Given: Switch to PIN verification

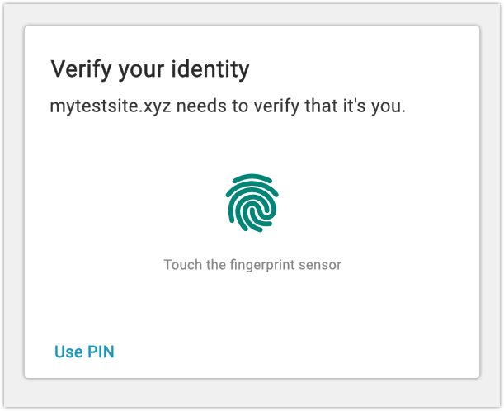Looking at the screenshot, I should click(x=84, y=352).
